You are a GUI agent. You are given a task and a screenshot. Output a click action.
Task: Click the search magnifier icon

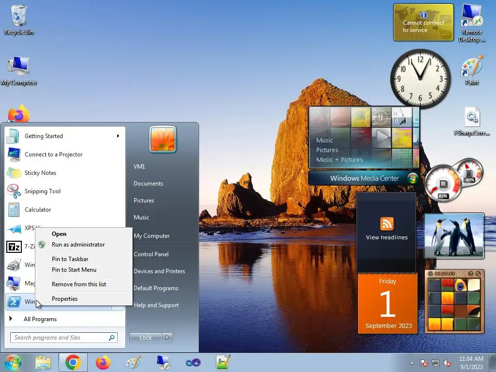tap(111, 338)
